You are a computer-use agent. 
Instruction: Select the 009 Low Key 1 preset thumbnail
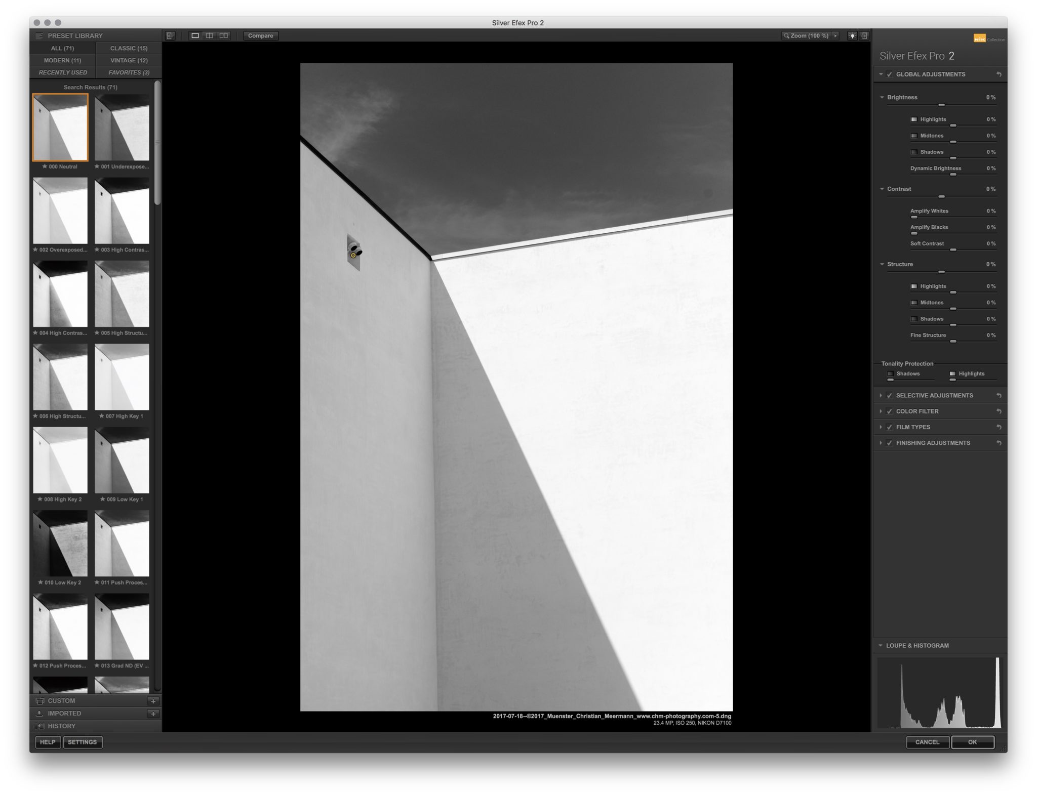coord(122,460)
